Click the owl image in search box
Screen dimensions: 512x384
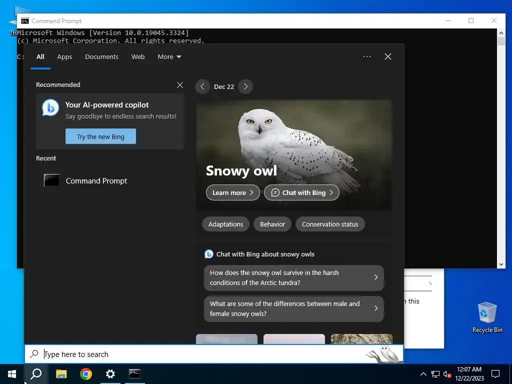(x=384, y=354)
